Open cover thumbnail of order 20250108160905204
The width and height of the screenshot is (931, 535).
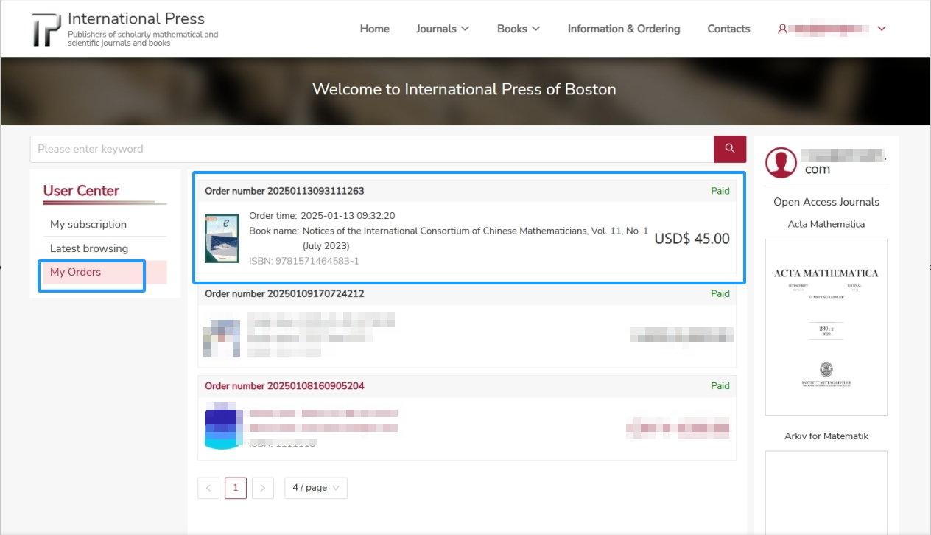click(x=222, y=426)
